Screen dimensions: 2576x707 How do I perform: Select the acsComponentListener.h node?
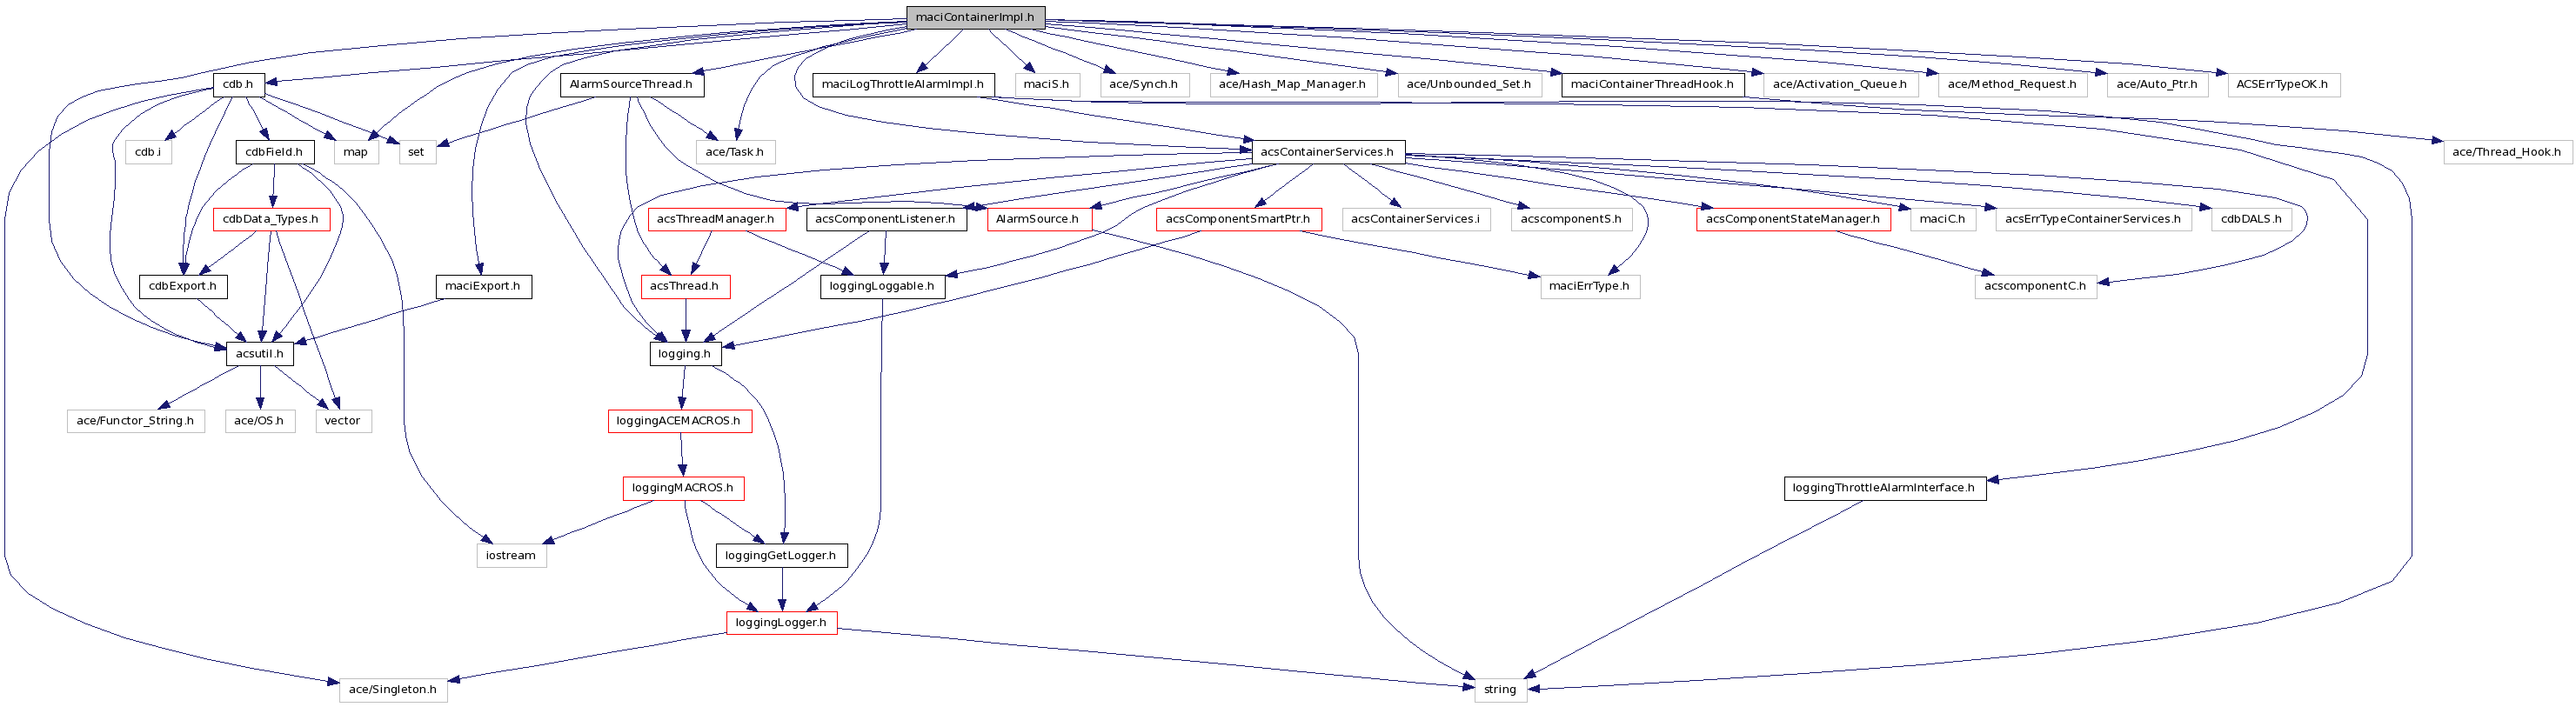coord(885,219)
